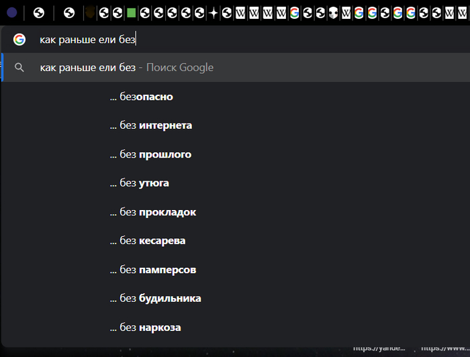
Task: Switch to the purple circle tab
Action: (x=11, y=12)
